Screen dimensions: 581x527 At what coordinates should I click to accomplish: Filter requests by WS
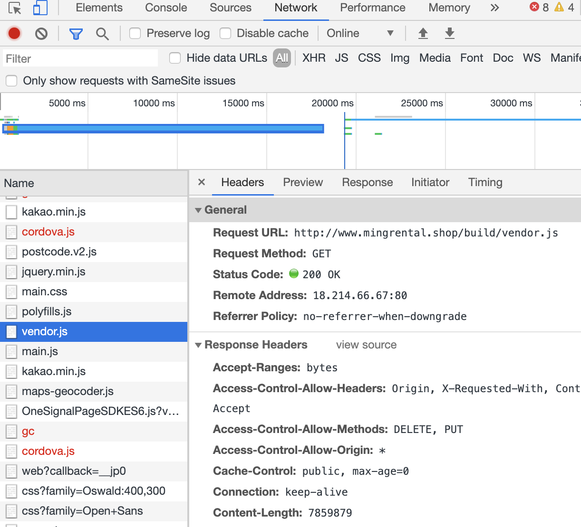(x=532, y=58)
